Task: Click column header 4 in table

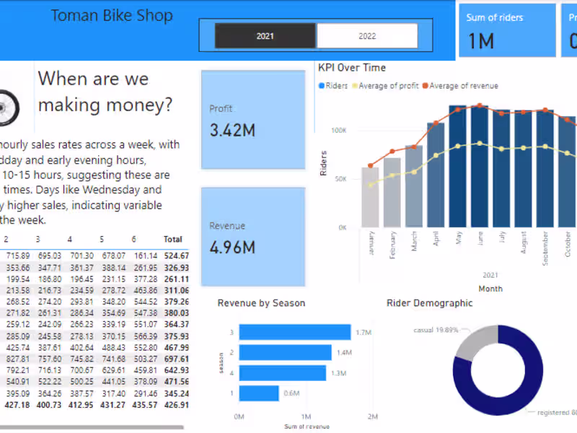Action: pos(69,240)
